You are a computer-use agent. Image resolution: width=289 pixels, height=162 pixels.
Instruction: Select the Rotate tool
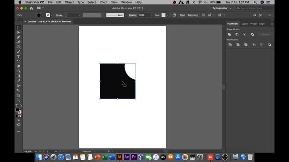(x=19, y=61)
